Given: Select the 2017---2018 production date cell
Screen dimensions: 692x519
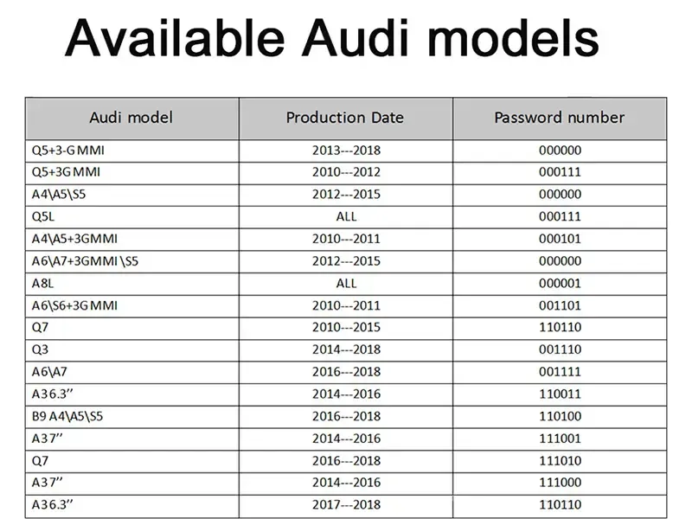Looking at the screenshot, I should (x=345, y=505).
